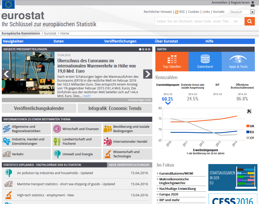The height and width of the screenshot is (204, 259).
Task: Click Allgemeine und Regionalstatistiken arrows icon
Action: point(7,129)
